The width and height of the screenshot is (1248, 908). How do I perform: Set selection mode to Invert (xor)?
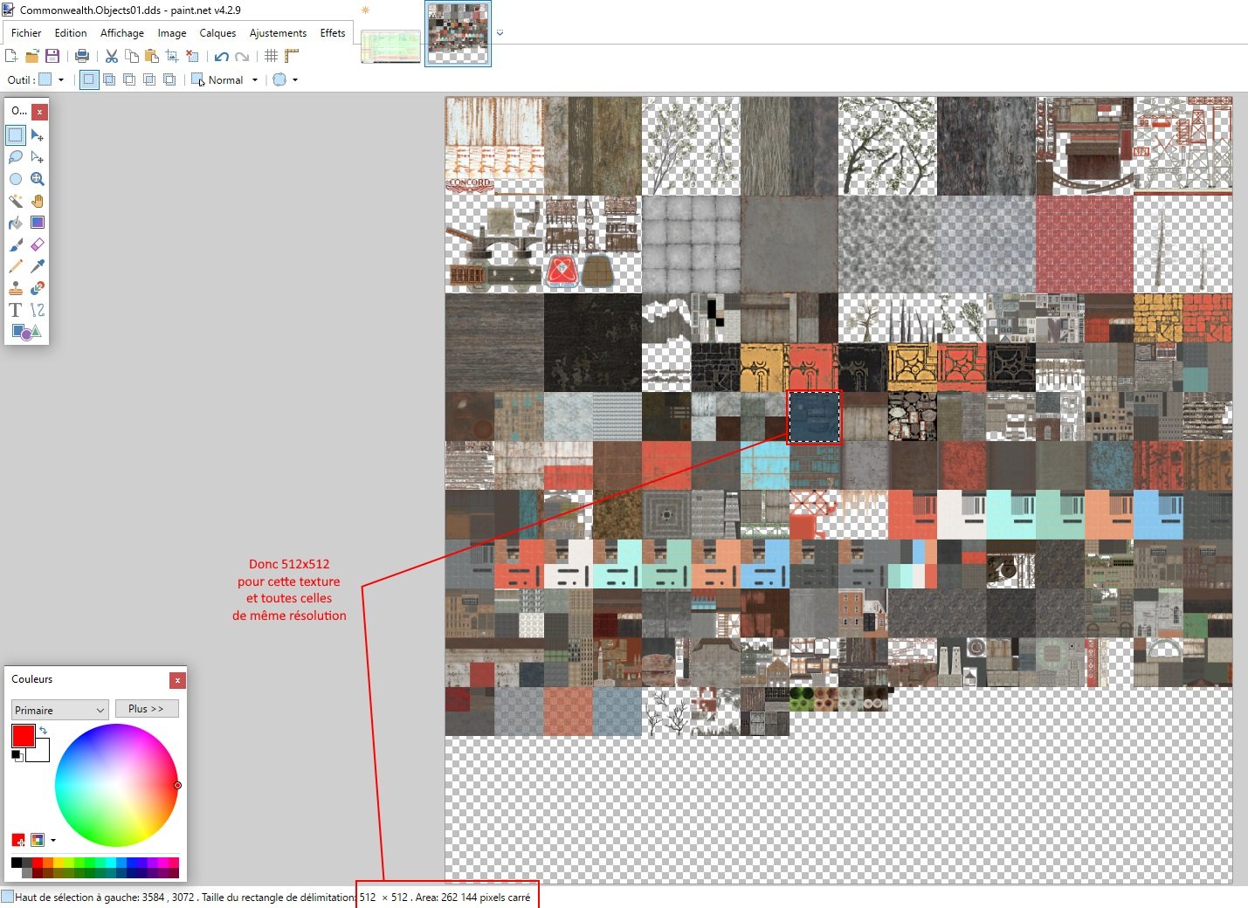point(169,79)
